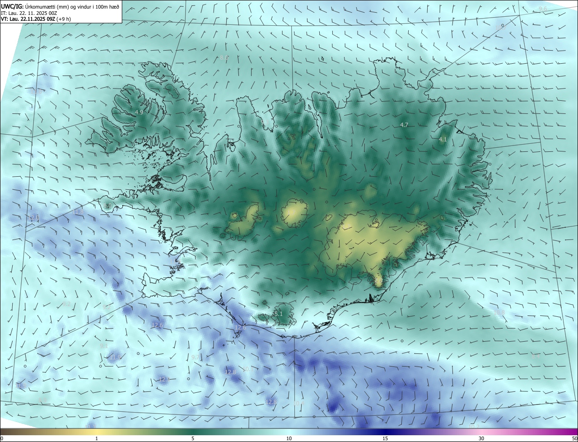
Task: Click the colour scale tick label 30
Action: point(481,438)
